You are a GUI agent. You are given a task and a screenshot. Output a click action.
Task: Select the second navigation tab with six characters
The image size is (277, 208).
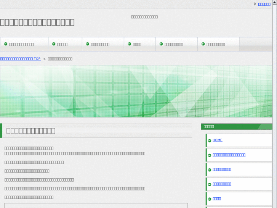point(65,44)
